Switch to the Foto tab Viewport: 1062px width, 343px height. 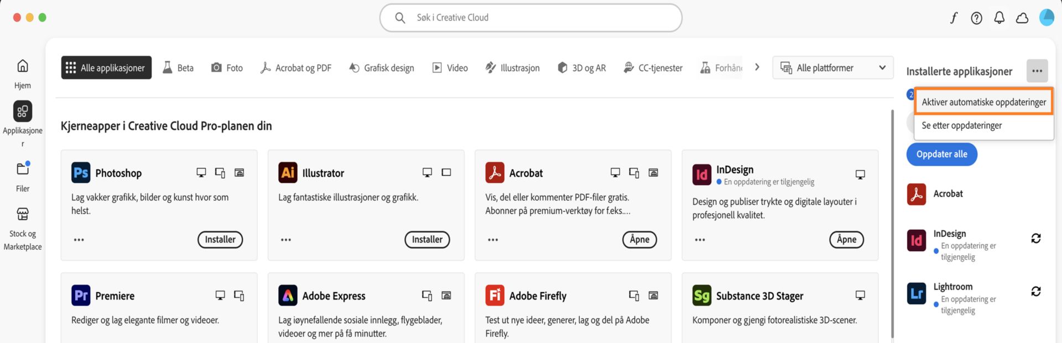(x=227, y=67)
